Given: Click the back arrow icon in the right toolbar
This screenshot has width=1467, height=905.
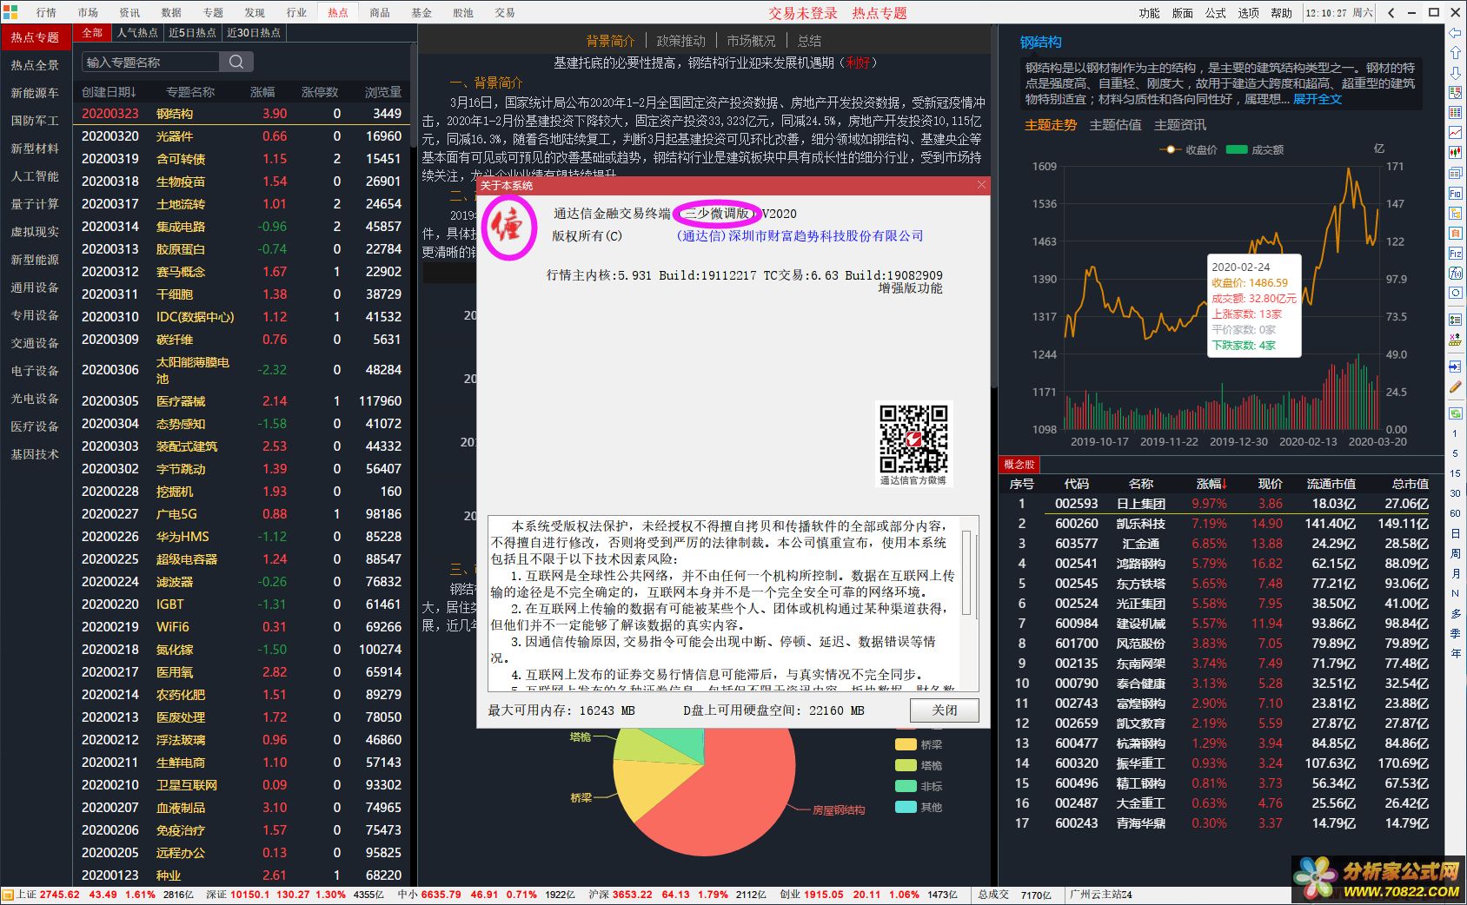Looking at the screenshot, I should pos(1455,33).
